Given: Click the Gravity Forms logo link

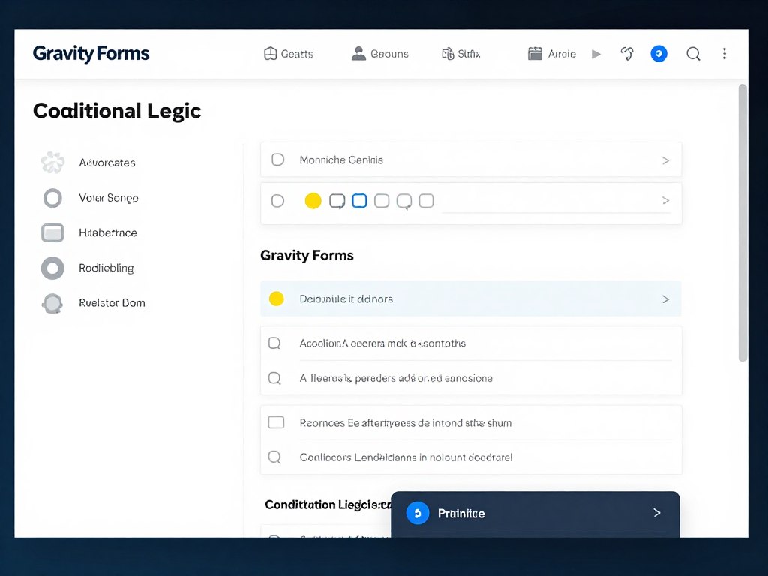Looking at the screenshot, I should click(91, 54).
